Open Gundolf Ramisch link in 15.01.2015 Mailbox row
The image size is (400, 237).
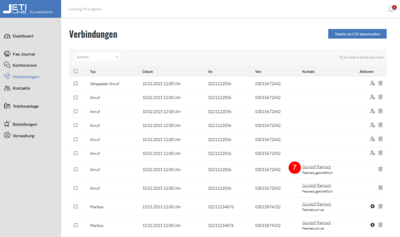point(317,204)
